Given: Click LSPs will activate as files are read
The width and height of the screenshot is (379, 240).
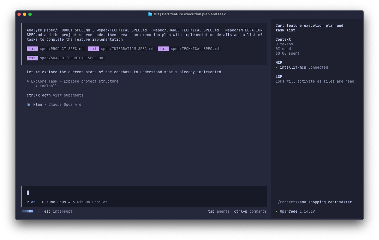Looking at the screenshot, I should pyautogui.click(x=315, y=81).
